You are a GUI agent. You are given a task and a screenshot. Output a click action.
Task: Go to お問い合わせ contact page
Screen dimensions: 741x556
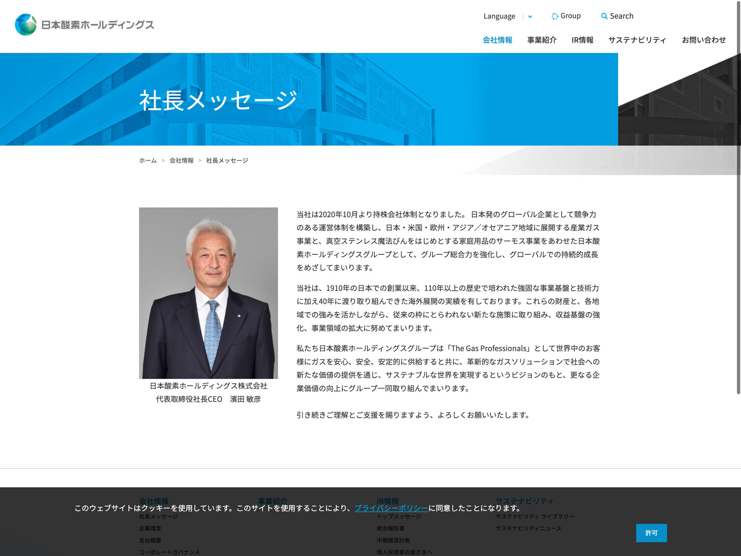(703, 40)
